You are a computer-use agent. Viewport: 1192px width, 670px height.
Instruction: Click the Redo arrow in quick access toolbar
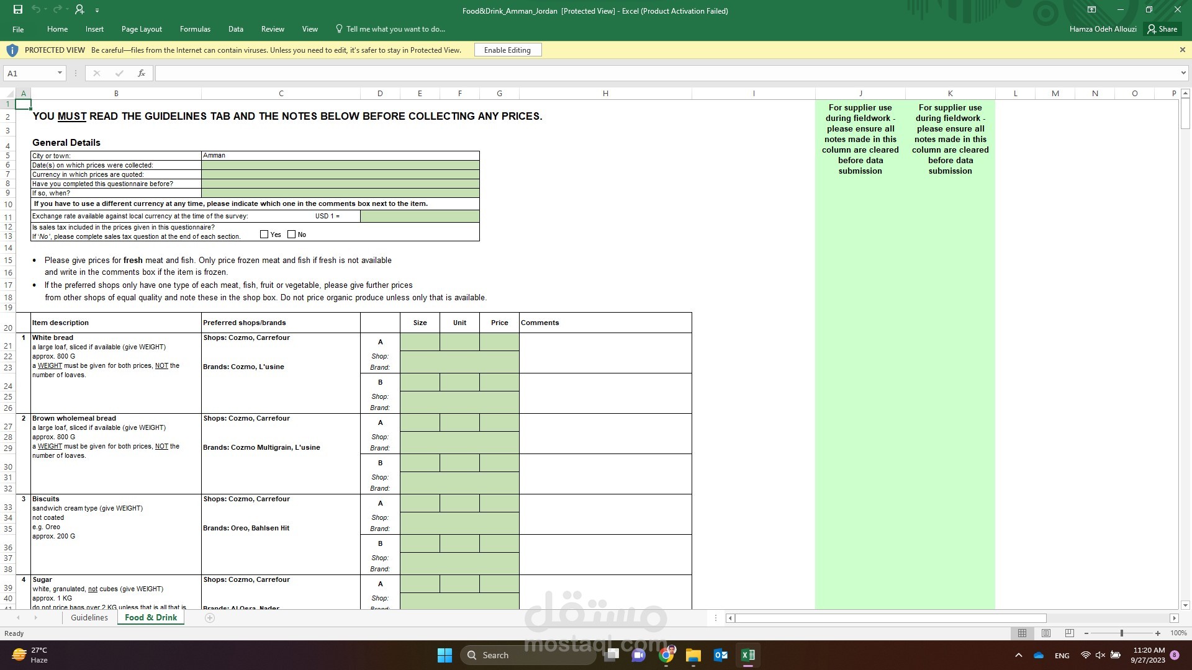tap(58, 9)
